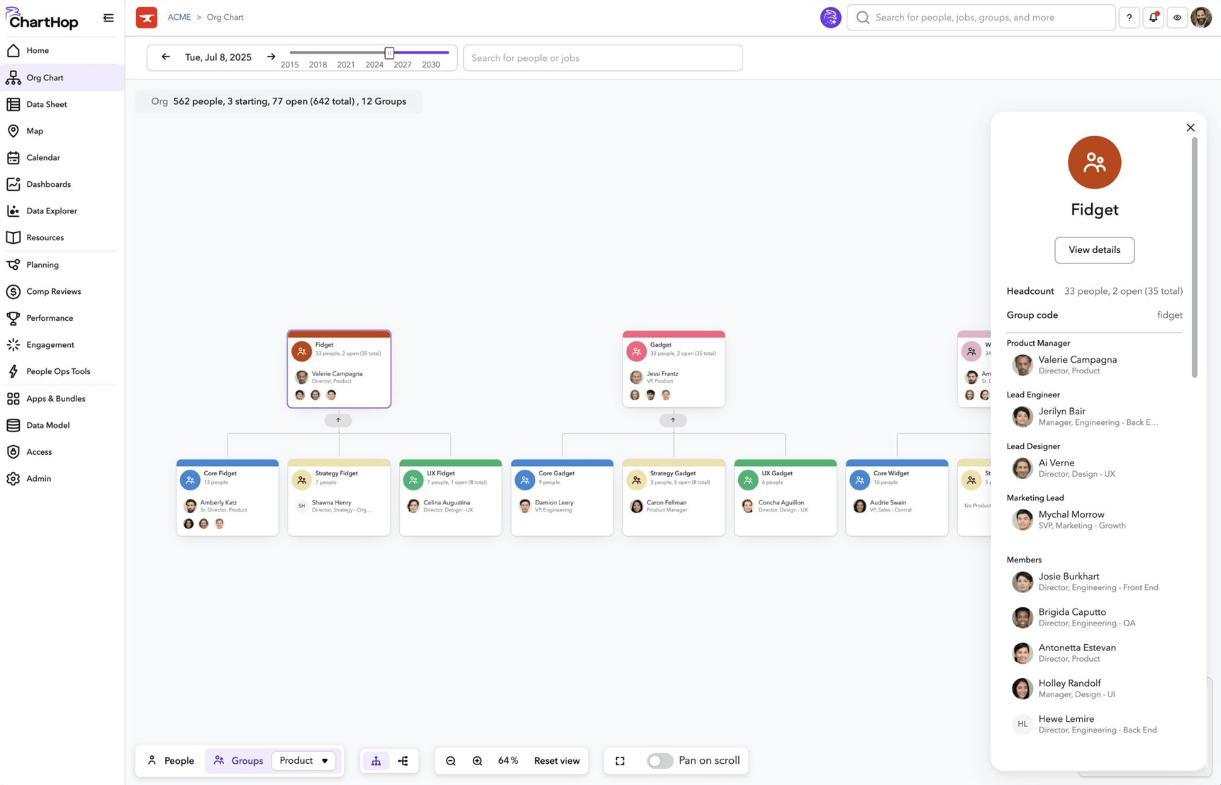Screen dimensions: 1221x785
Task: Click the details panel scrollbar
Action: [1194, 257]
